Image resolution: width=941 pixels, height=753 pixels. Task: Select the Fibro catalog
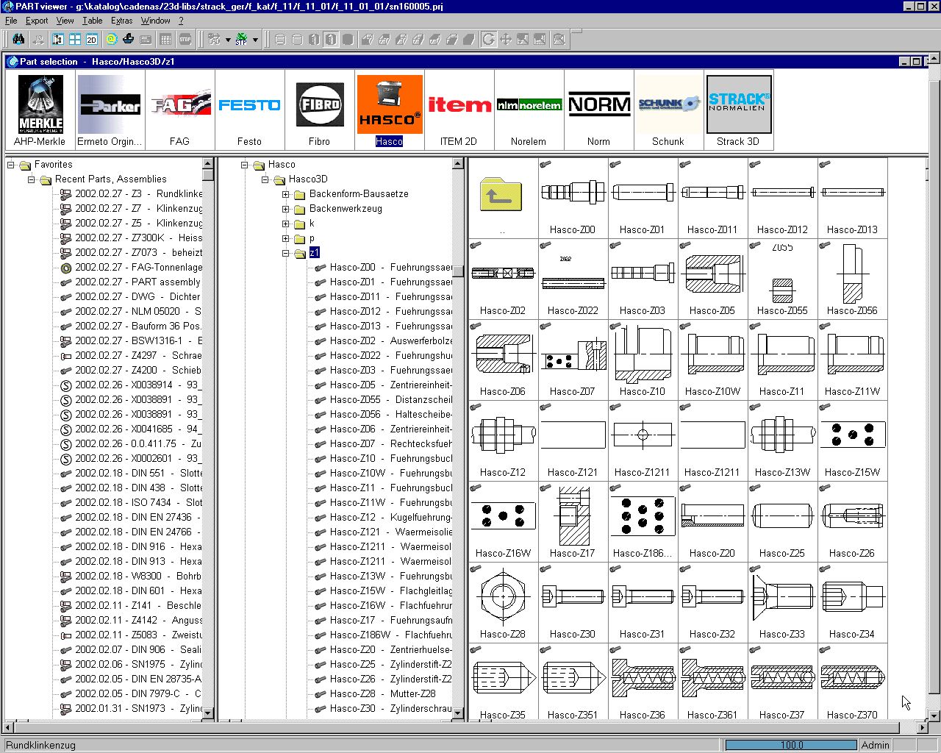319,110
